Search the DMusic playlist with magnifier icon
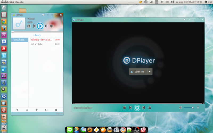The width and height of the screenshot is (213, 133). click(x=17, y=110)
